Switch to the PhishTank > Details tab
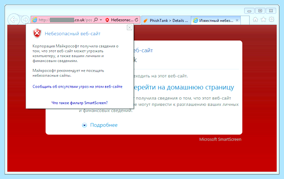The image size is (284, 179). (x=166, y=21)
